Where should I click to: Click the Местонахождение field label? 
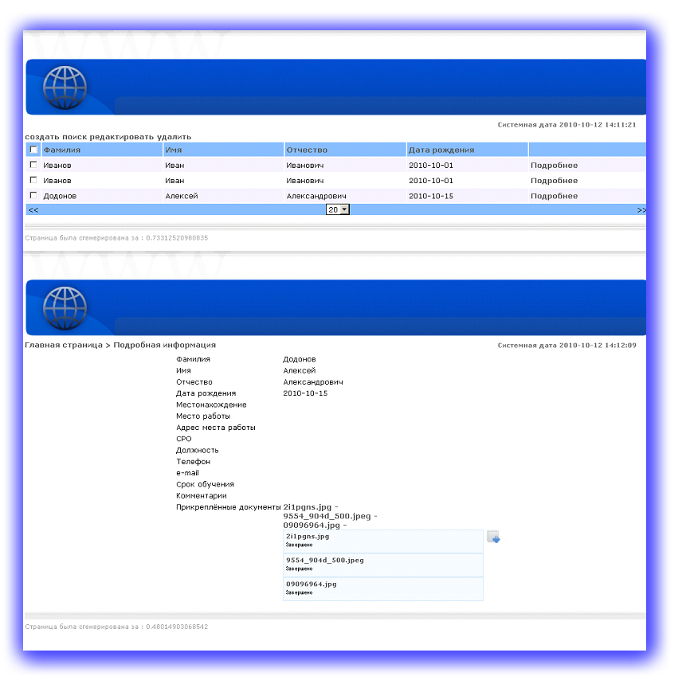coord(211,404)
